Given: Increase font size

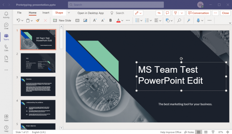Looking at the screenshot, I should (x=95, y=20).
